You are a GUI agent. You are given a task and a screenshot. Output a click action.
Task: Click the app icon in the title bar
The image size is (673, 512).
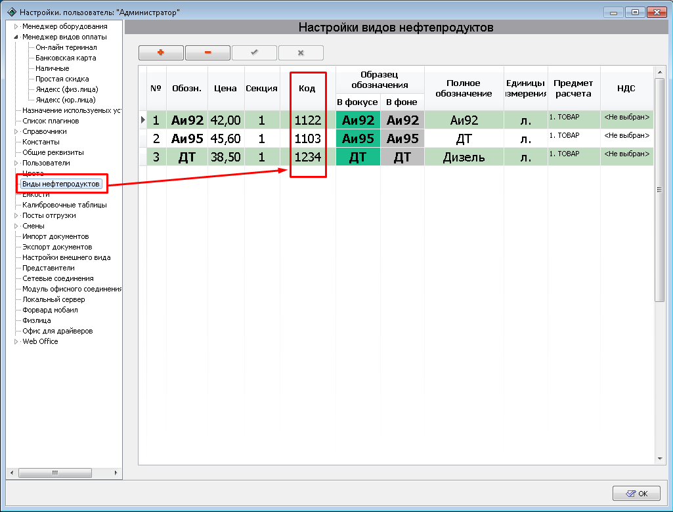[12, 12]
